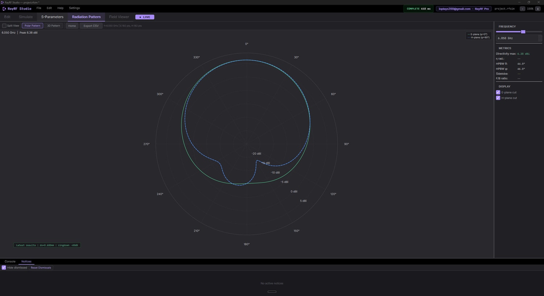Switch to the Edit workspace tab
The image size is (544, 296).
pos(7,17)
